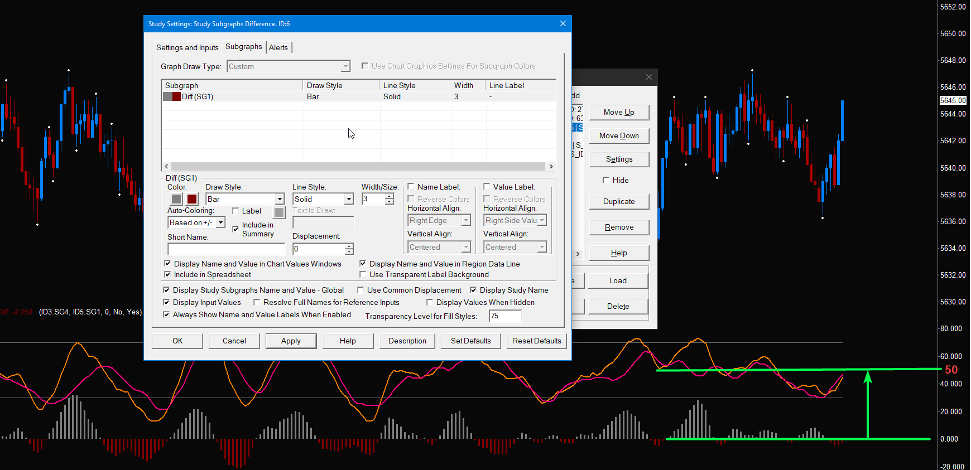Close the Study Settings dialog
Viewport: 971px width, 470px height.
(563, 23)
